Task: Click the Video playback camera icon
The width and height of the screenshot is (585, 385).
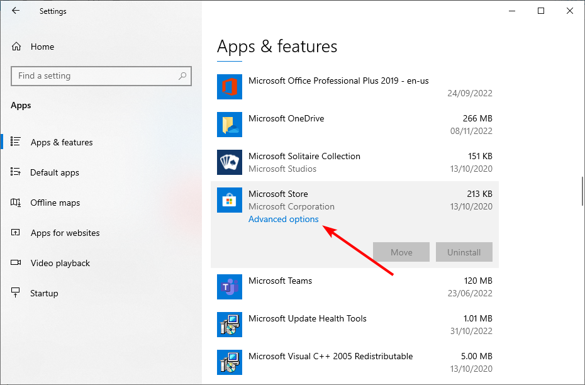Action: pos(16,262)
